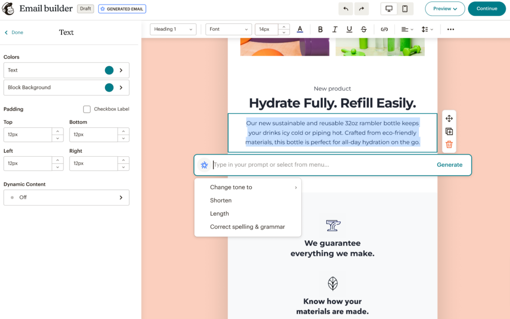Click the Done back link
This screenshot has height=319, width=510.
(x=14, y=32)
